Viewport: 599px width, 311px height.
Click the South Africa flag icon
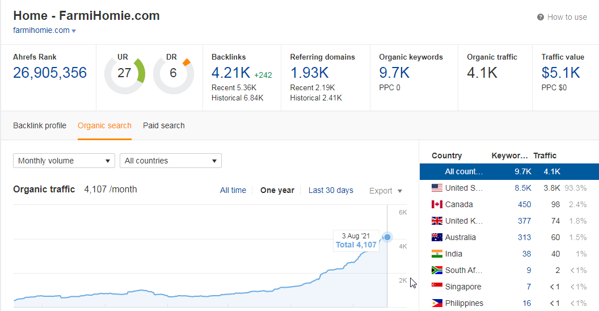(437, 270)
